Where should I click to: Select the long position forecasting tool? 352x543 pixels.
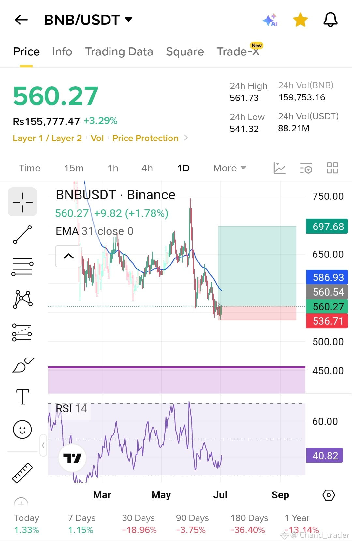22,332
